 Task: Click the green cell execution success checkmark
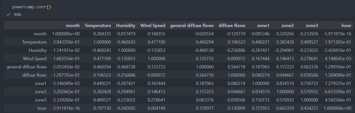9,15
